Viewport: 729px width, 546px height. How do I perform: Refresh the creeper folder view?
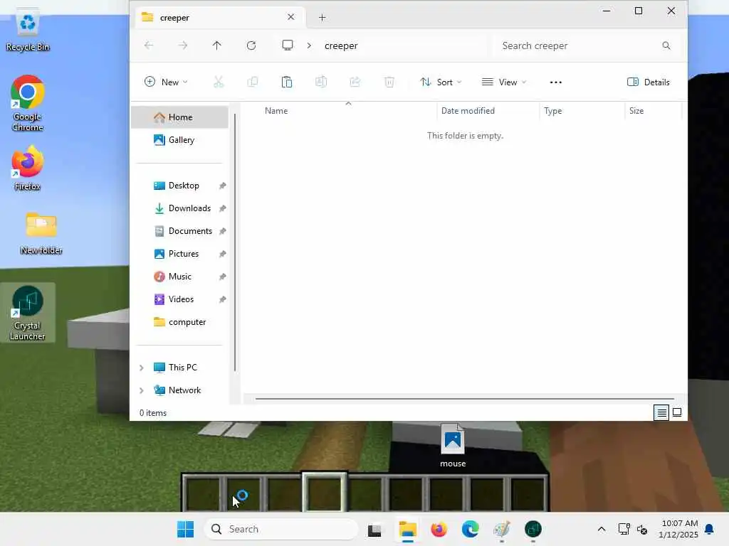pos(251,45)
